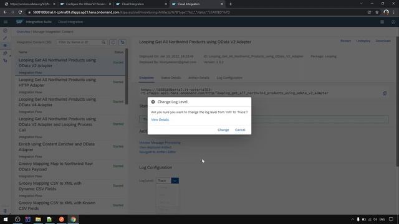Open Postman orange icon in taskbar
399x224 pixels.
[x=61, y=219]
